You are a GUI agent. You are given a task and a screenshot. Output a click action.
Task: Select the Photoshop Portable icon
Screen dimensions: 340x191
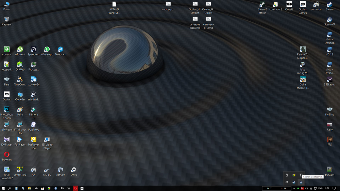coord(7,113)
